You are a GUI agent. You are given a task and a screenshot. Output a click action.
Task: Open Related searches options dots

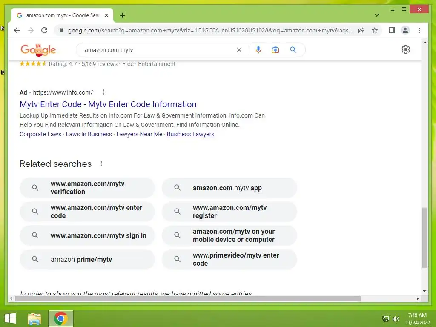click(x=101, y=164)
